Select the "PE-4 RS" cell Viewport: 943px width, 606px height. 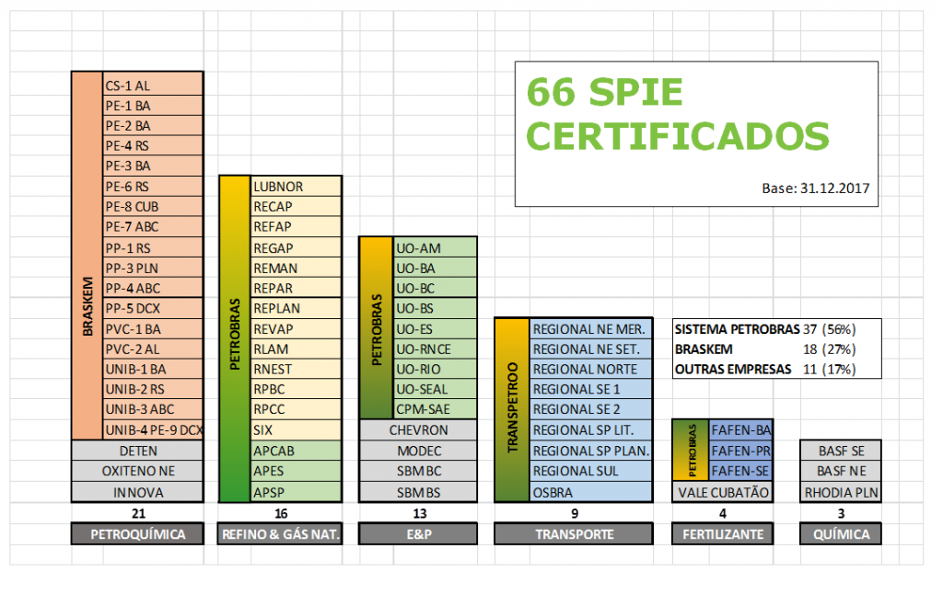point(153,146)
